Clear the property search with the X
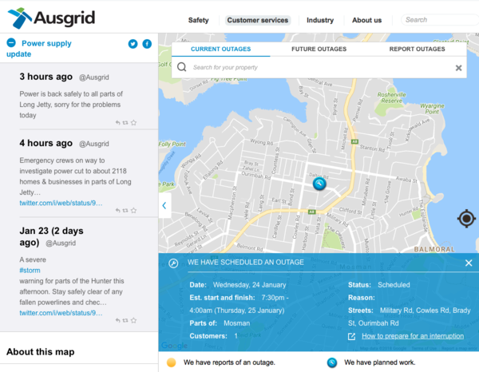Viewport: 479px width, 372px height. [458, 68]
